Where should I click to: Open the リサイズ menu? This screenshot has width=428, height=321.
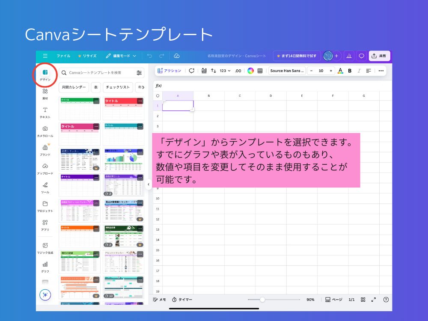[90, 56]
